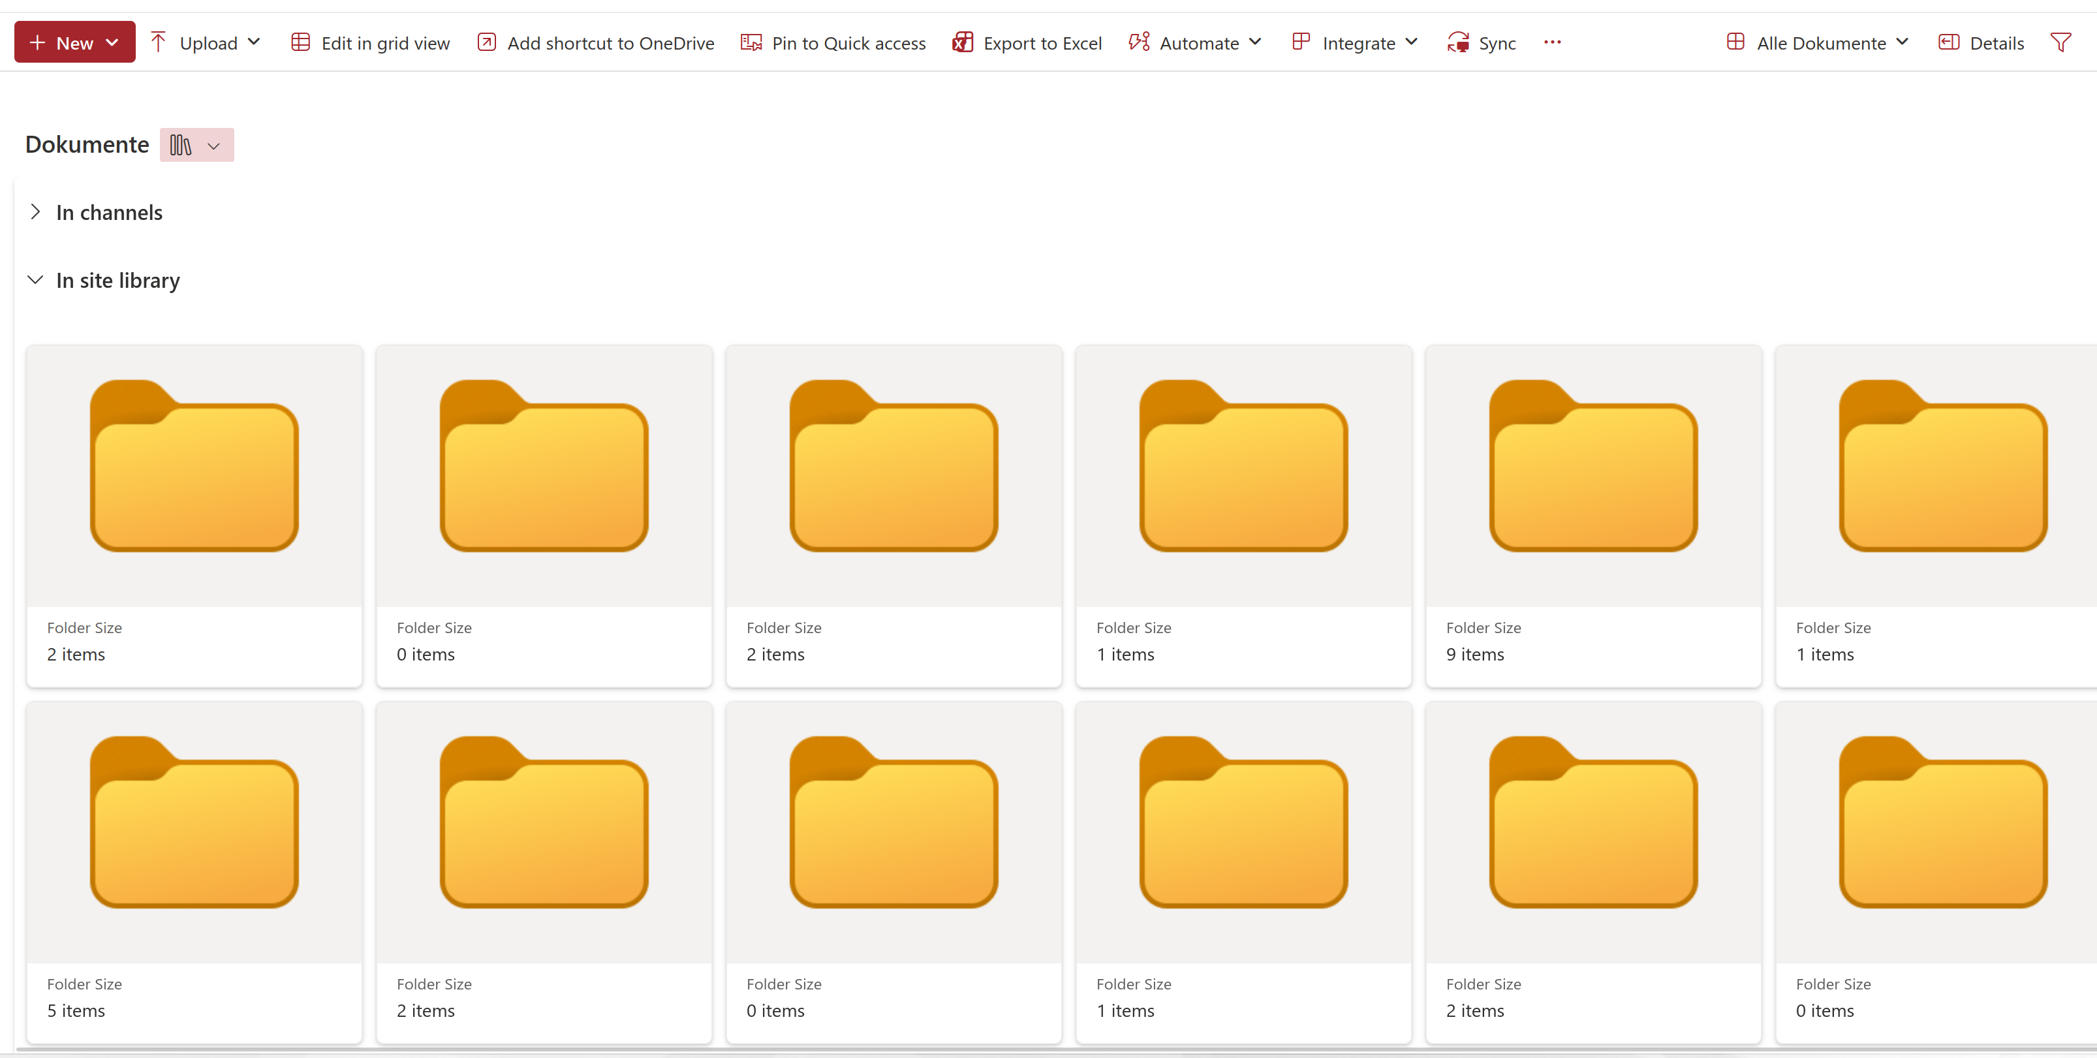Add shortcut to OneDrive
This screenshot has width=2097, height=1058.
[596, 42]
